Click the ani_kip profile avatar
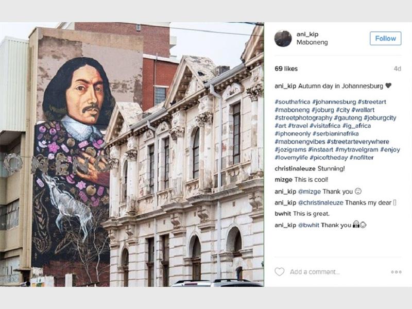This screenshot has height=309, width=412. click(283, 38)
